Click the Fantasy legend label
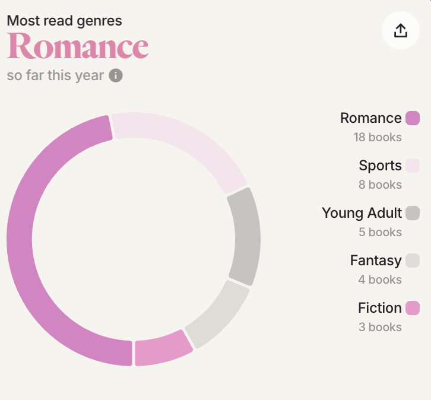Screen dimensions: 431x400 376,261
